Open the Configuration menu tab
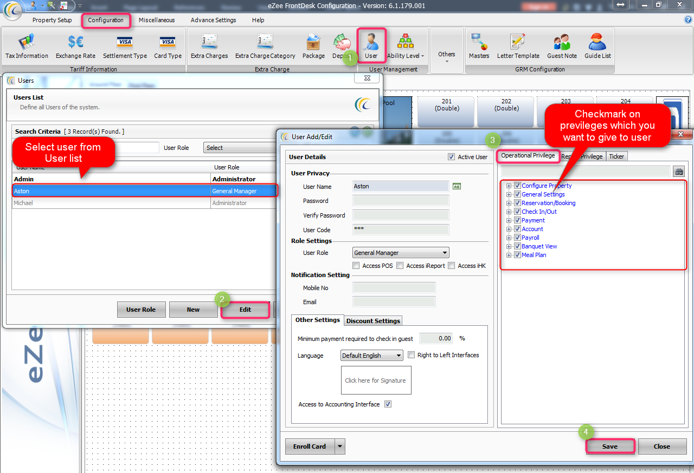This screenshot has height=473, width=694. [x=106, y=21]
